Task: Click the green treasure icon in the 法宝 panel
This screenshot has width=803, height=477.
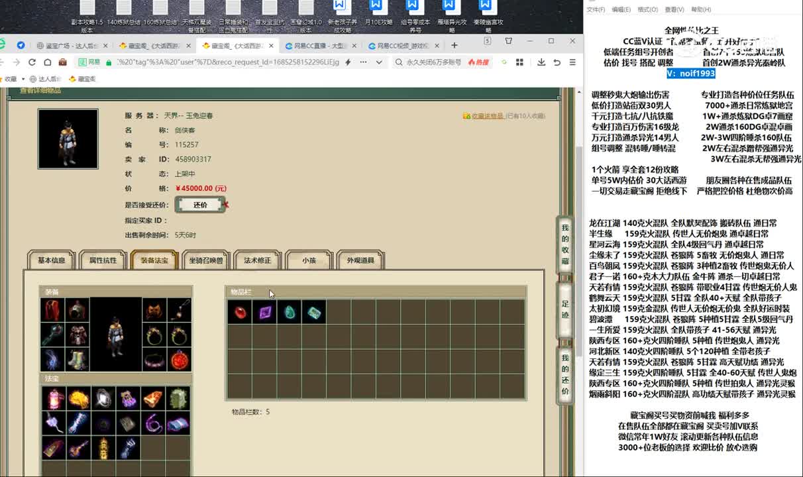Action: click(x=178, y=398)
